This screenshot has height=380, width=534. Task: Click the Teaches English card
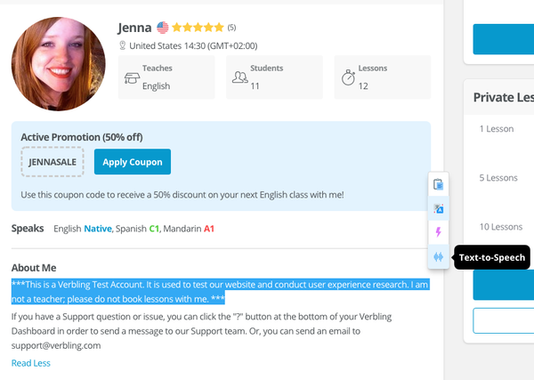[166, 77]
